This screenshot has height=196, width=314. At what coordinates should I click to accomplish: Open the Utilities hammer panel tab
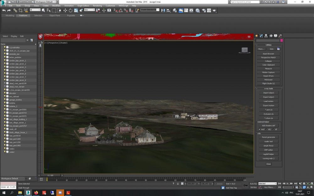(280, 36)
